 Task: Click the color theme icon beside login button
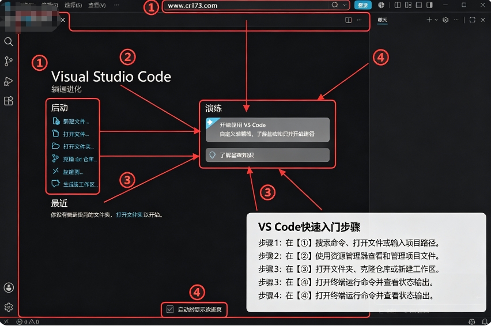[381, 5]
